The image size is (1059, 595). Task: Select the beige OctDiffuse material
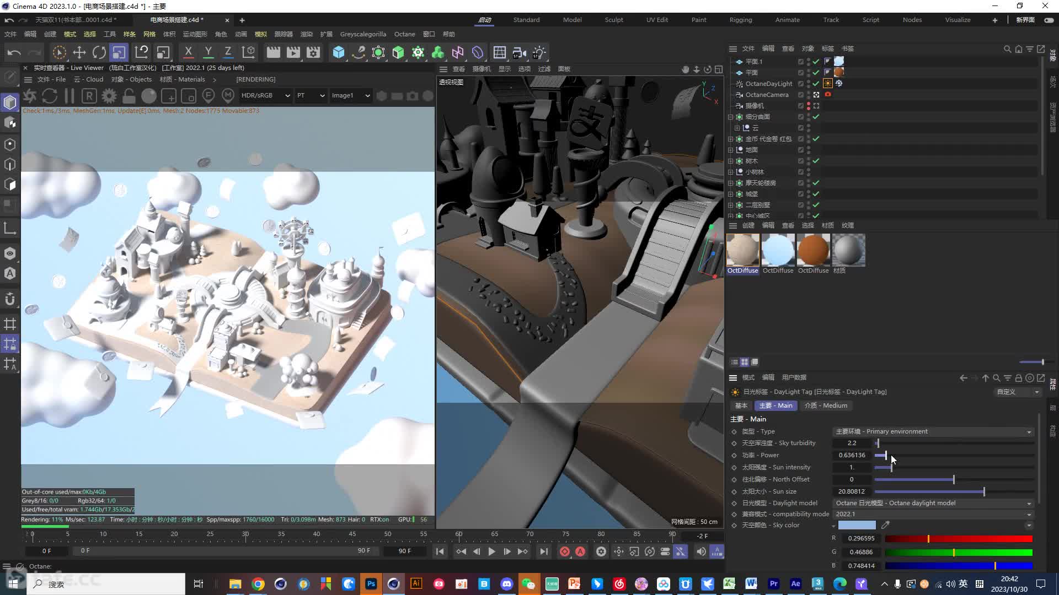click(742, 250)
